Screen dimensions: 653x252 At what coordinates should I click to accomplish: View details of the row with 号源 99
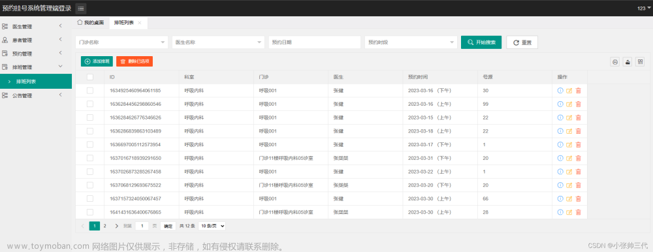(560, 104)
